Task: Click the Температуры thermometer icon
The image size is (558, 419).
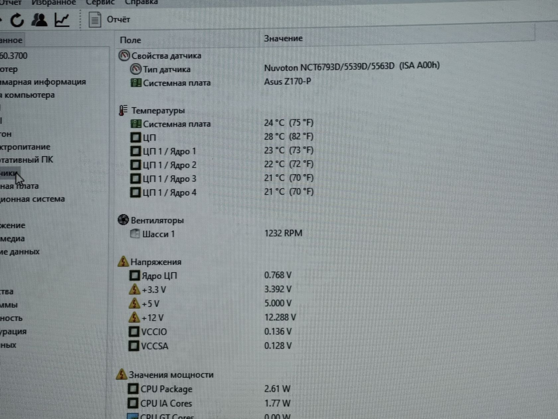Action: (123, 110)
